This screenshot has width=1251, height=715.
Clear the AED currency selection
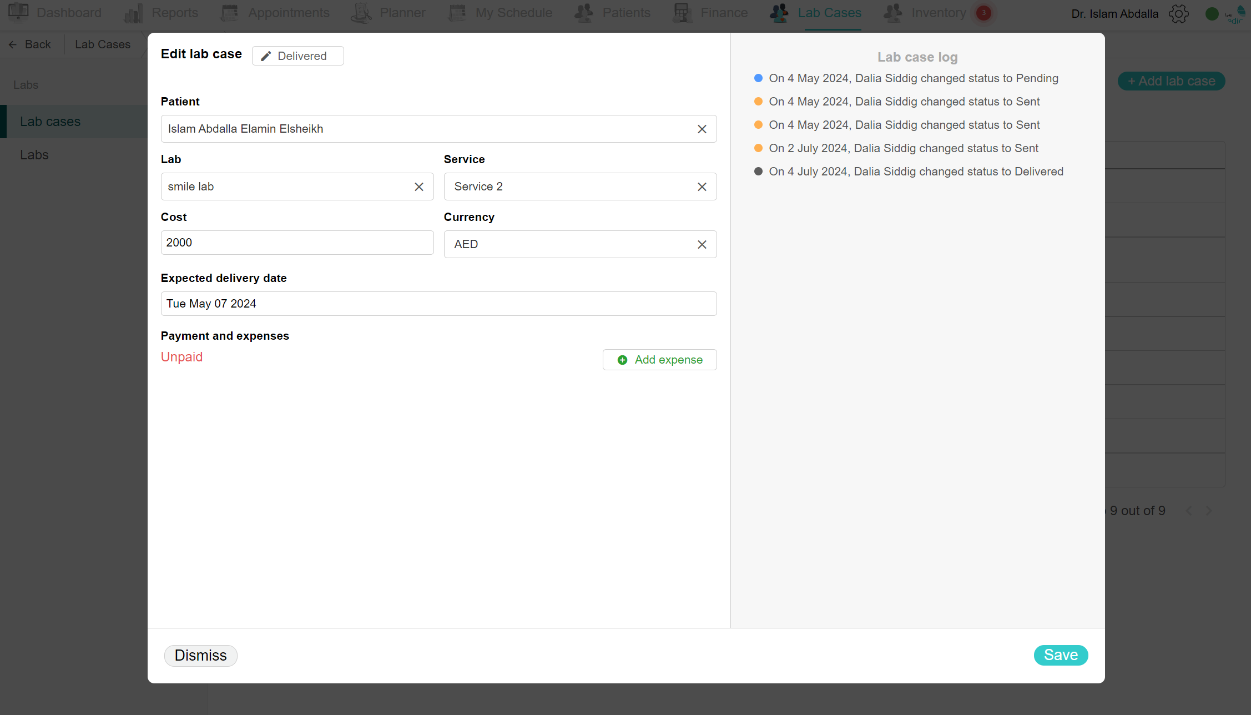coord(702,244)
